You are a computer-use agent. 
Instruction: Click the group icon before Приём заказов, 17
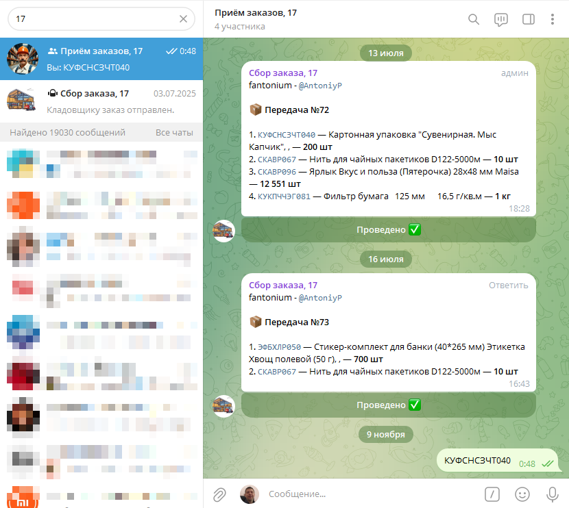53,51
